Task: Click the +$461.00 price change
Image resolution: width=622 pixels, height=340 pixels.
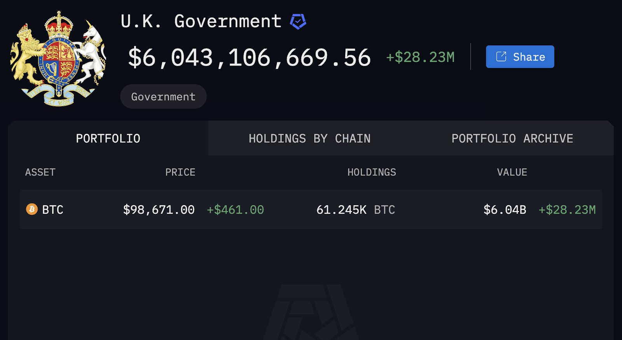Action: pos(235,210)
